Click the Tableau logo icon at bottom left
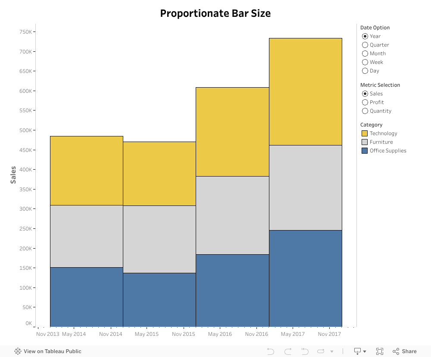Image resolution: width=431 pixels, height=357 pixels. click(x=18, y=351)
